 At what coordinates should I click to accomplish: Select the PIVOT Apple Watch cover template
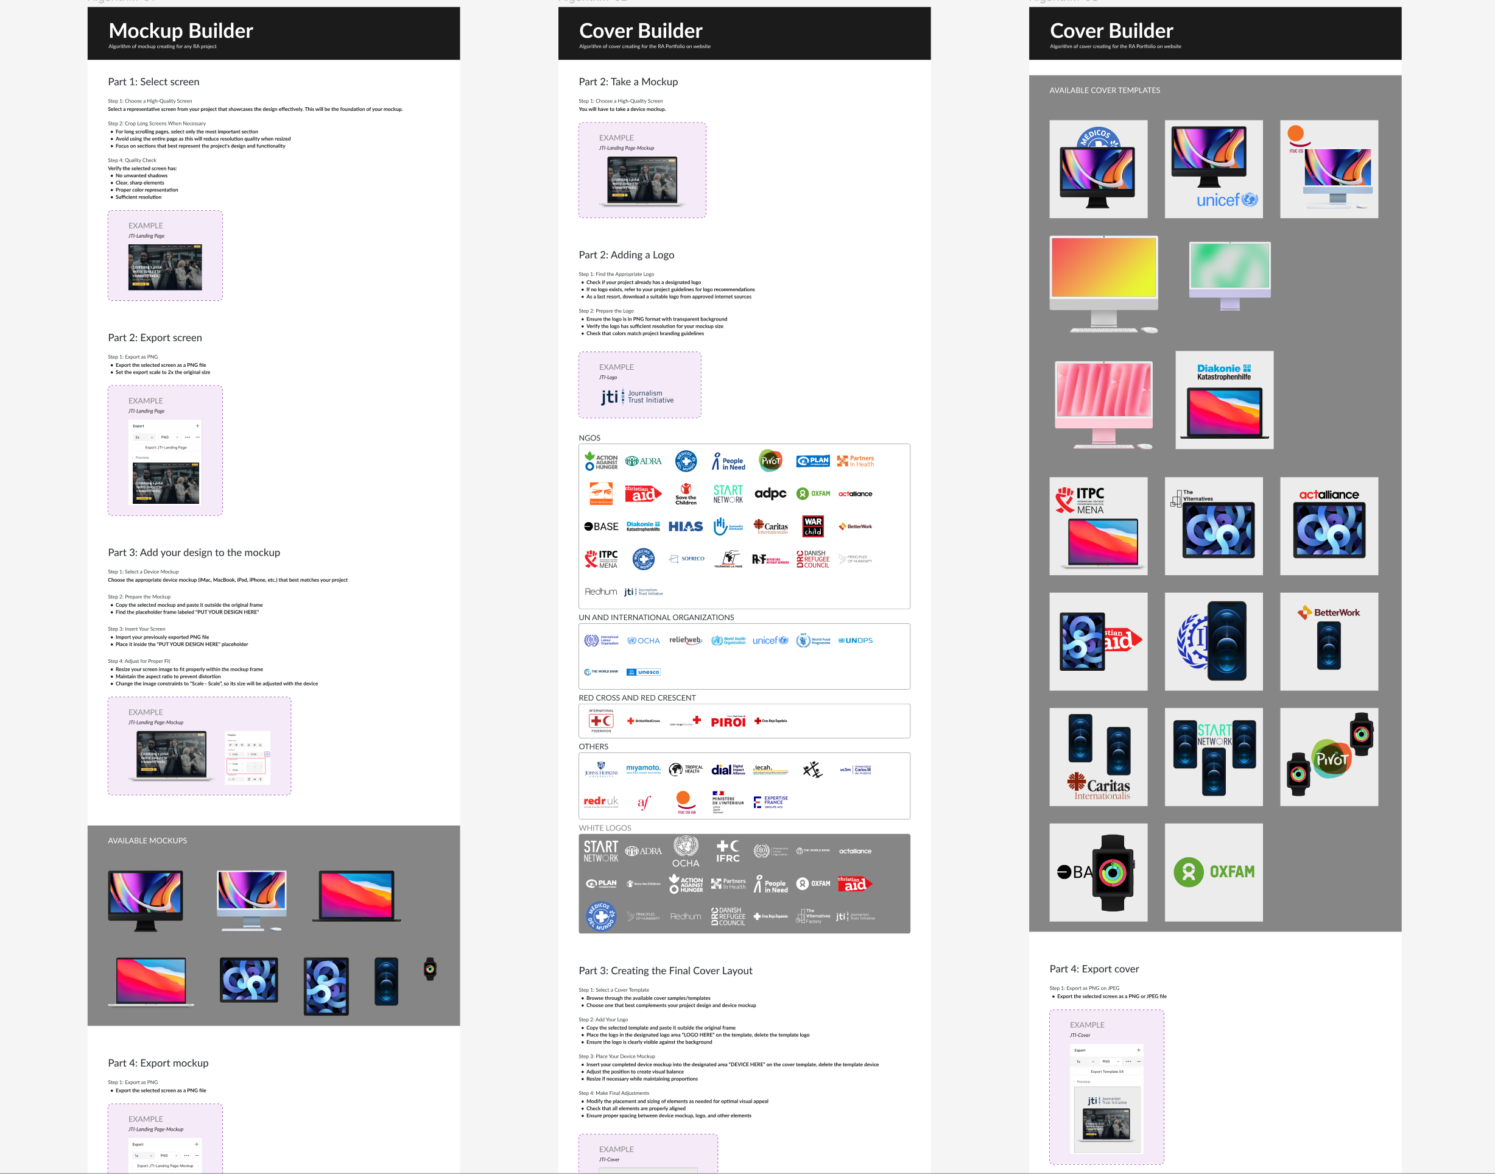point(1329,757)
